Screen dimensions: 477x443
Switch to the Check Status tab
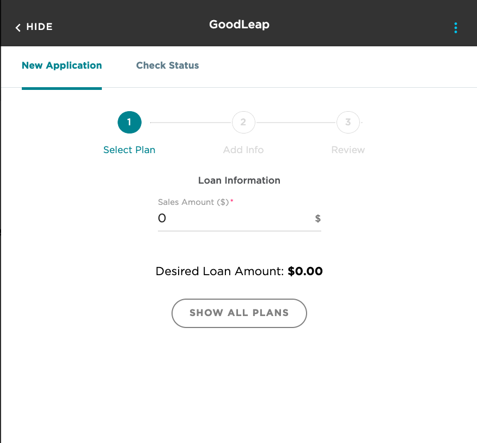point(167,65)
